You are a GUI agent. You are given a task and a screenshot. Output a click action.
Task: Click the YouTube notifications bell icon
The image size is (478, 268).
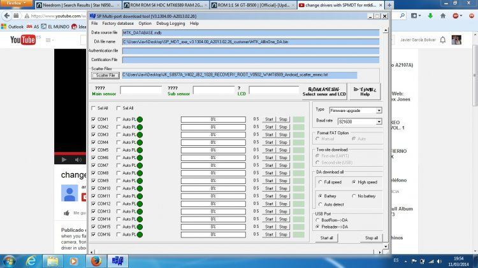443,40
